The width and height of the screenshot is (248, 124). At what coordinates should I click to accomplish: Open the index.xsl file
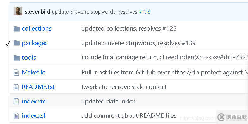click(x=34, y=115)
